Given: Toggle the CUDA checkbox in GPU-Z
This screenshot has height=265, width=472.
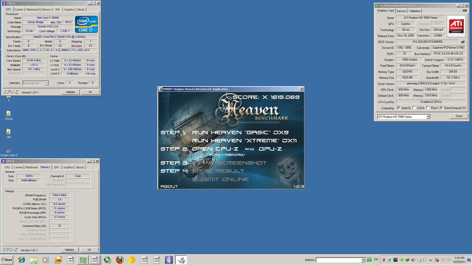Looking at the screenshot, I should 414,108.
